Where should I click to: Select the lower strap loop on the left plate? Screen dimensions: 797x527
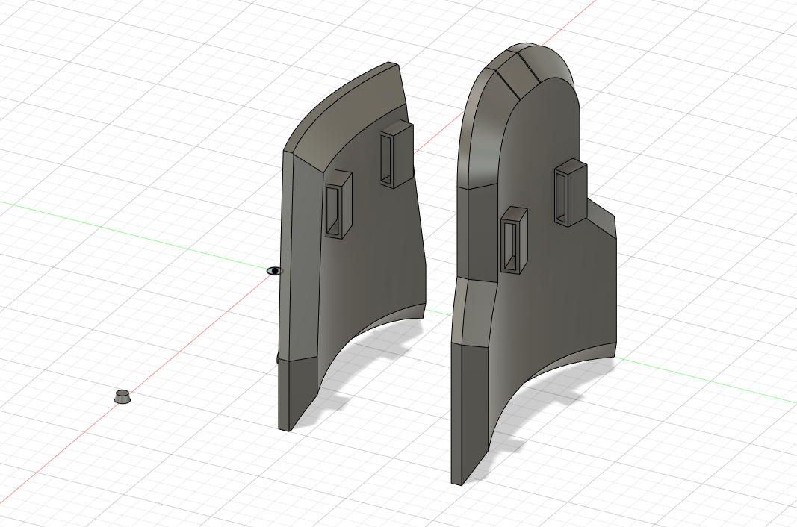(338, 205)
